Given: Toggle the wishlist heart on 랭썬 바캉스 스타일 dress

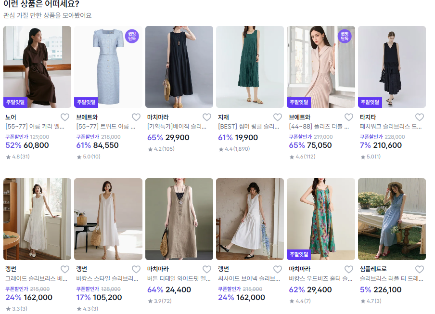Looking at the screenshot, I should [x=136, y=270].
